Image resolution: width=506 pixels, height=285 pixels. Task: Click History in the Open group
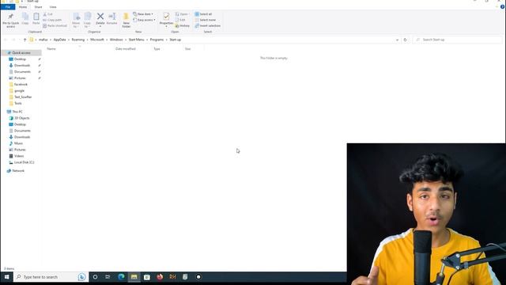pos(183,26)
